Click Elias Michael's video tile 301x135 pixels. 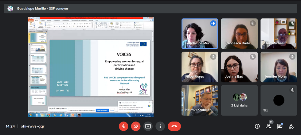[279, 33]
